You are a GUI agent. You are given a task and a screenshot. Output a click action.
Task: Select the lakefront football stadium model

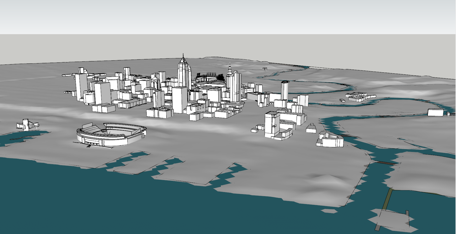point(111,135)
